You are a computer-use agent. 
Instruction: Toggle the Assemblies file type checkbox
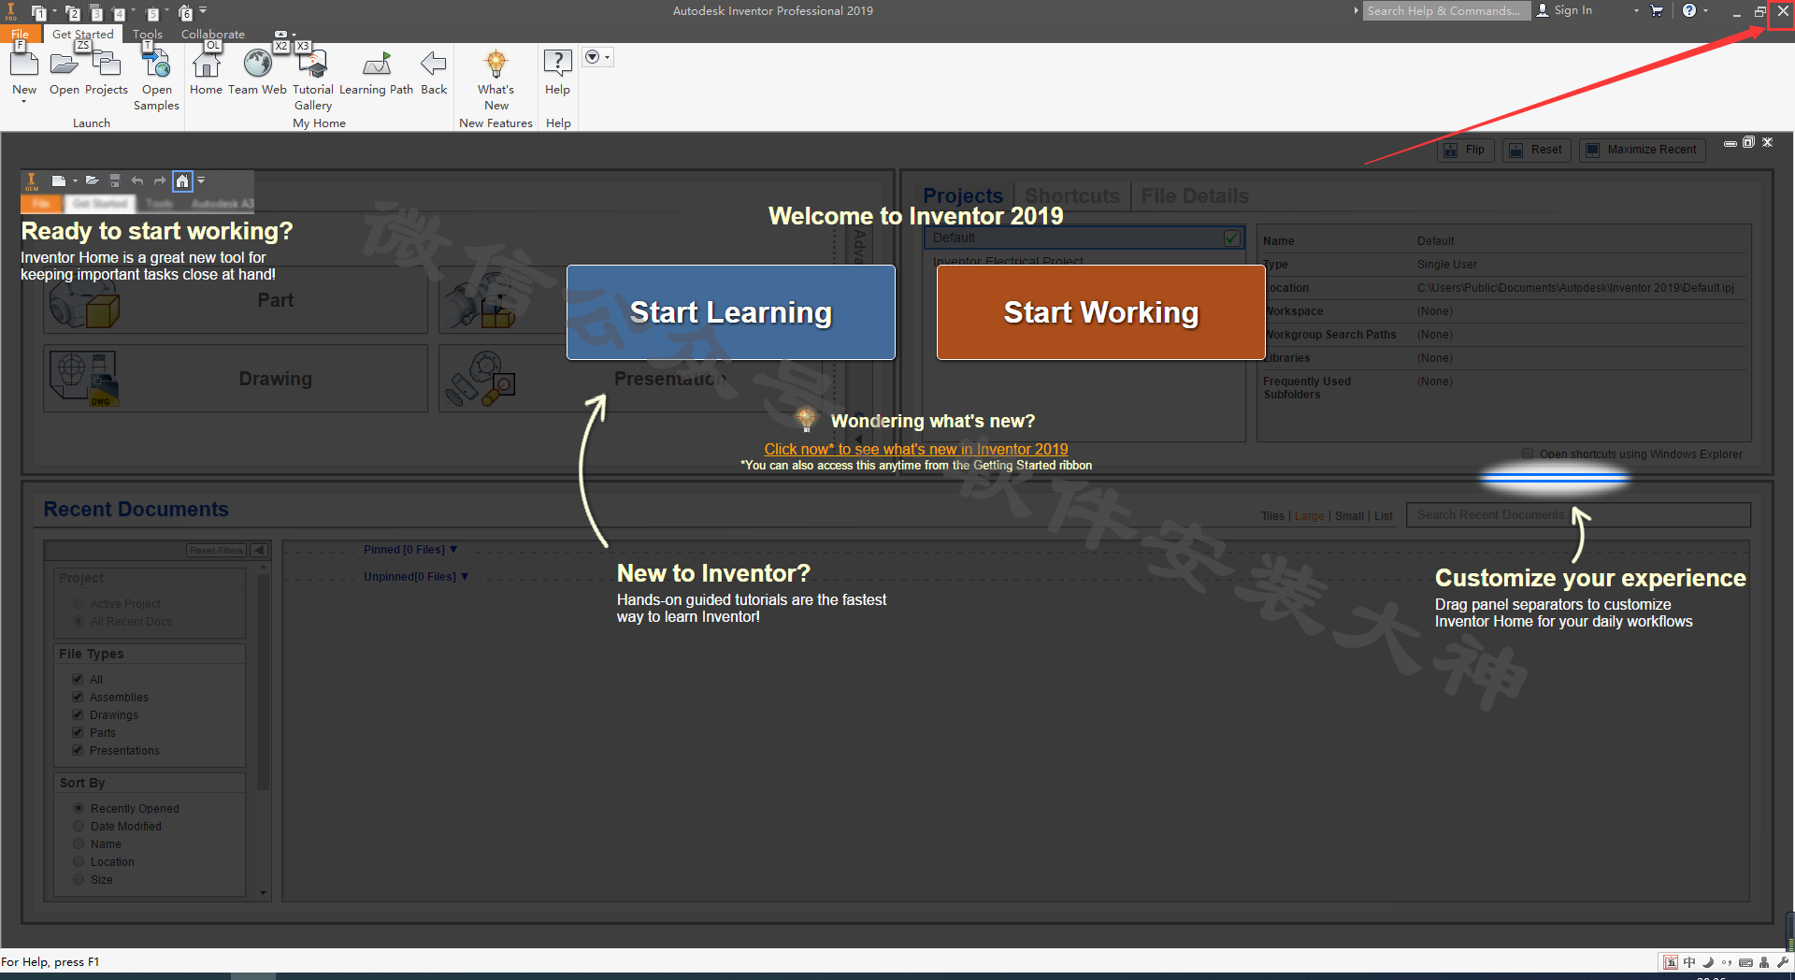pyautogui.click(x=78, y=698)
